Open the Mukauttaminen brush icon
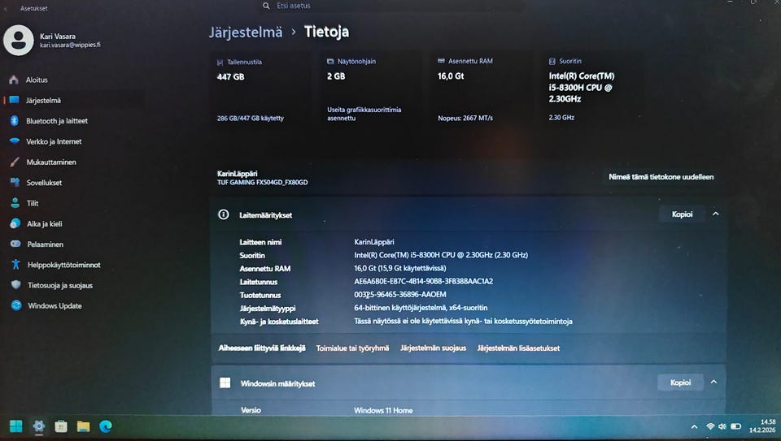The width and height of the screenshot is (781, 441). click(x=15, y=162)
